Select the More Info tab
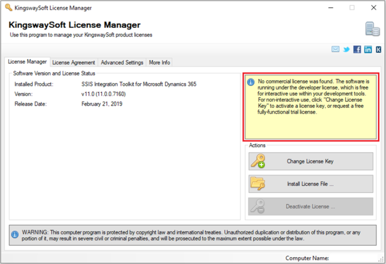 pos(160,63)
